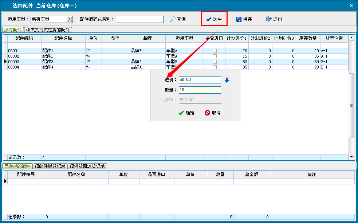Image resolution: width=358 pixels, height=223 pixels.
Task: Click the 查询 magnifier search icon
Action: (x=173, y=19)
